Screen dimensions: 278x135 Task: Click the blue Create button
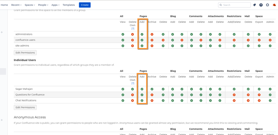(x=85, y=5)
